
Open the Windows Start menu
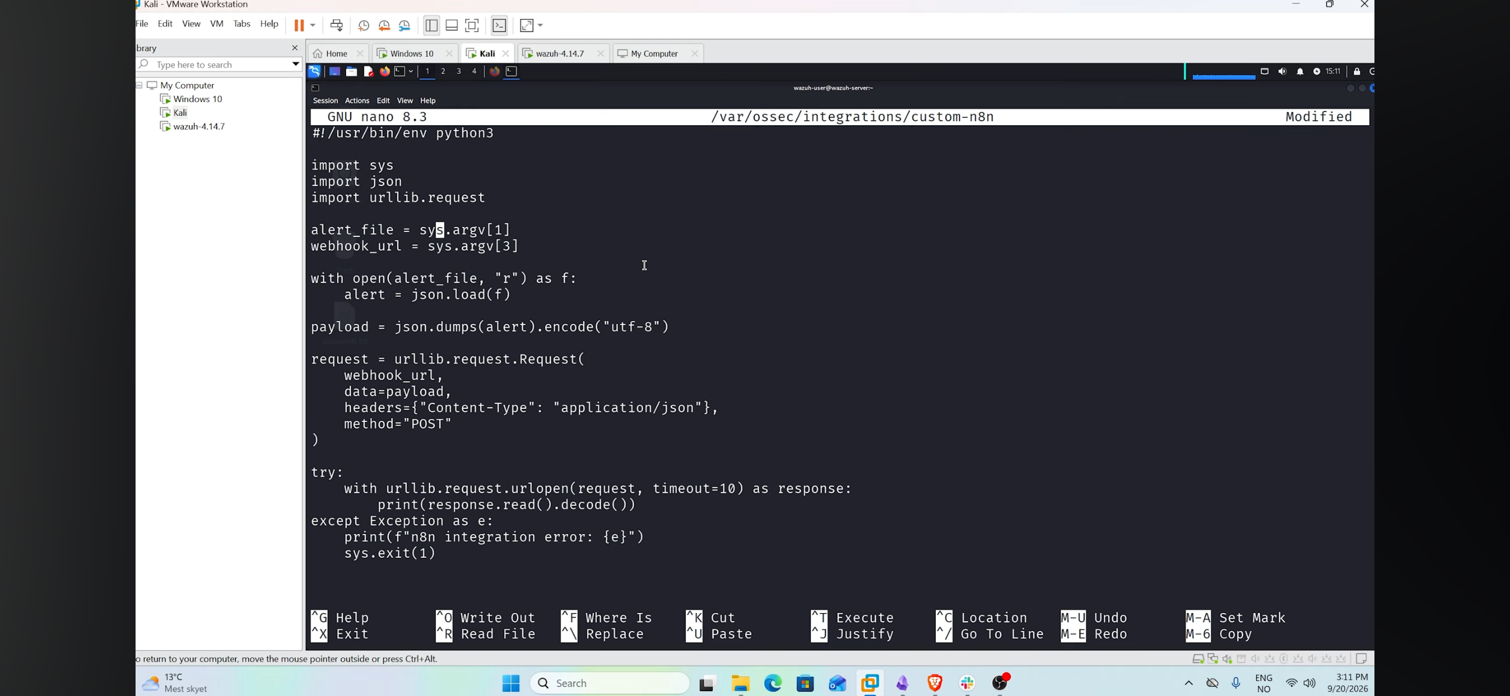click(511, 683)
